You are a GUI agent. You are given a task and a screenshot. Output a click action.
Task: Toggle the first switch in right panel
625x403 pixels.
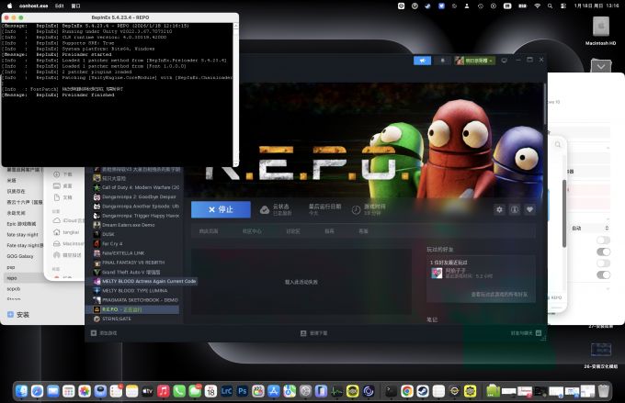(x=603, y=240)
